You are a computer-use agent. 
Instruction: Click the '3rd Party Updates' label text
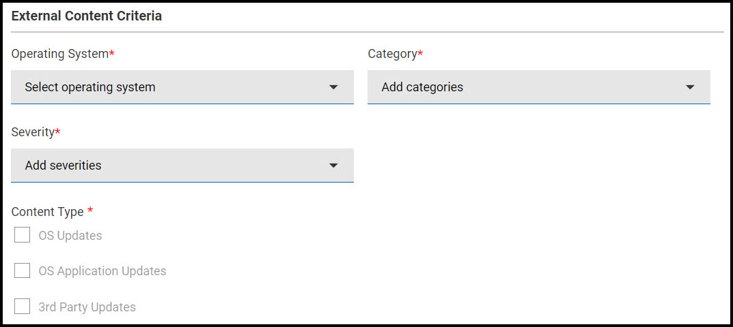pyautogui.click(x=87, y=307)
